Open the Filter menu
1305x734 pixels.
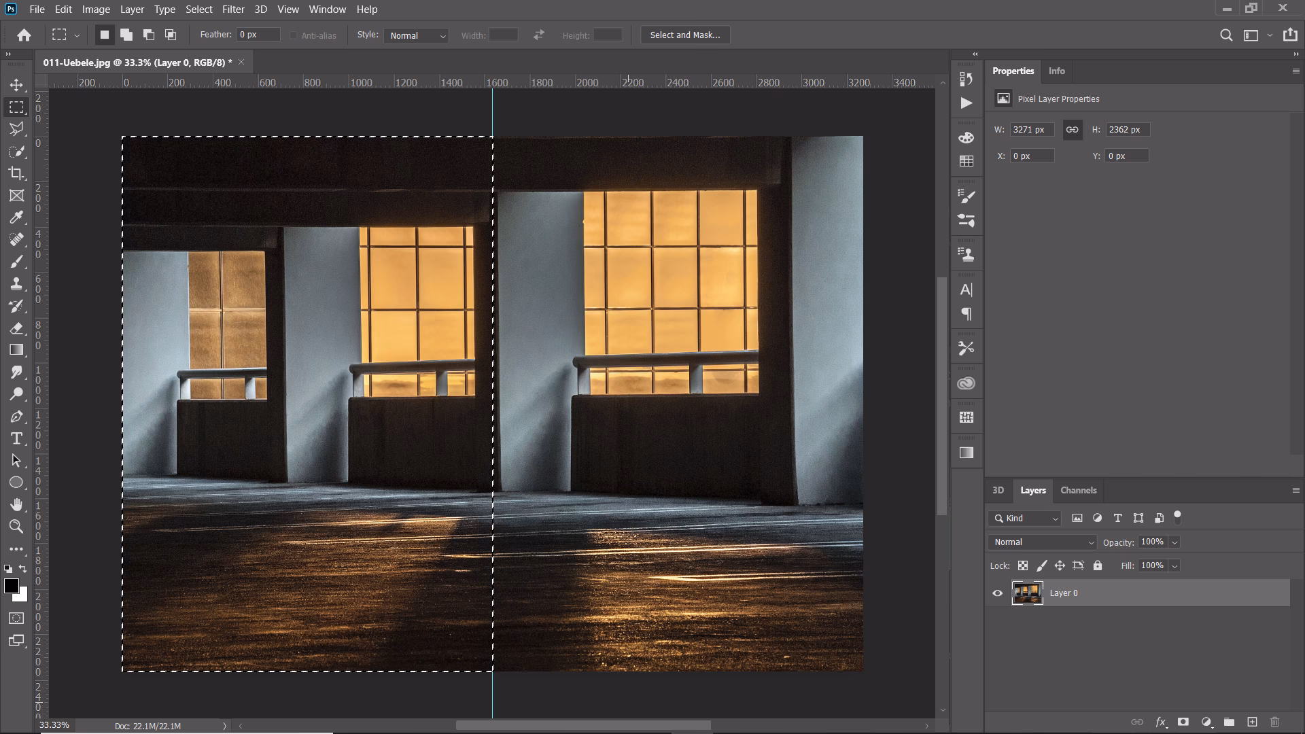click(x=233, y=9)
